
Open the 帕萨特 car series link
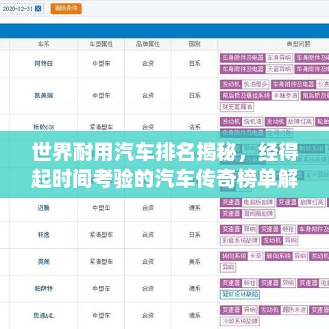pyautogui.click(x=44, y=289)
